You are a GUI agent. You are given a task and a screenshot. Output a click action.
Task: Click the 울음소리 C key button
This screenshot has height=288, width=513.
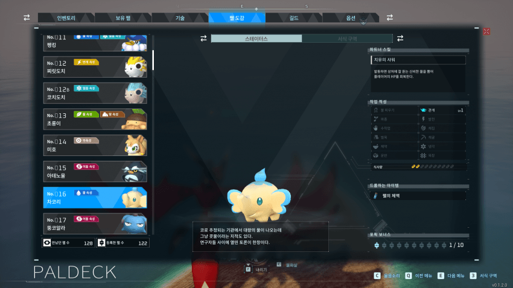377,276
